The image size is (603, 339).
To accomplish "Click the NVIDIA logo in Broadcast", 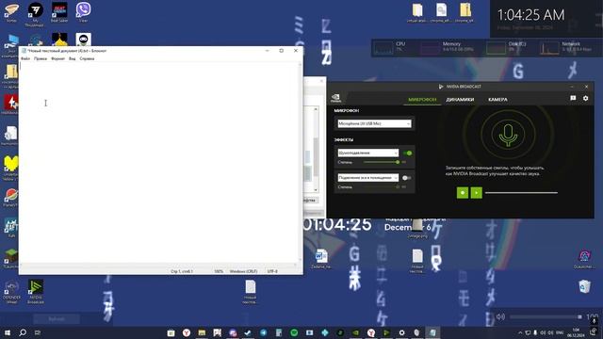I will 335,98.
